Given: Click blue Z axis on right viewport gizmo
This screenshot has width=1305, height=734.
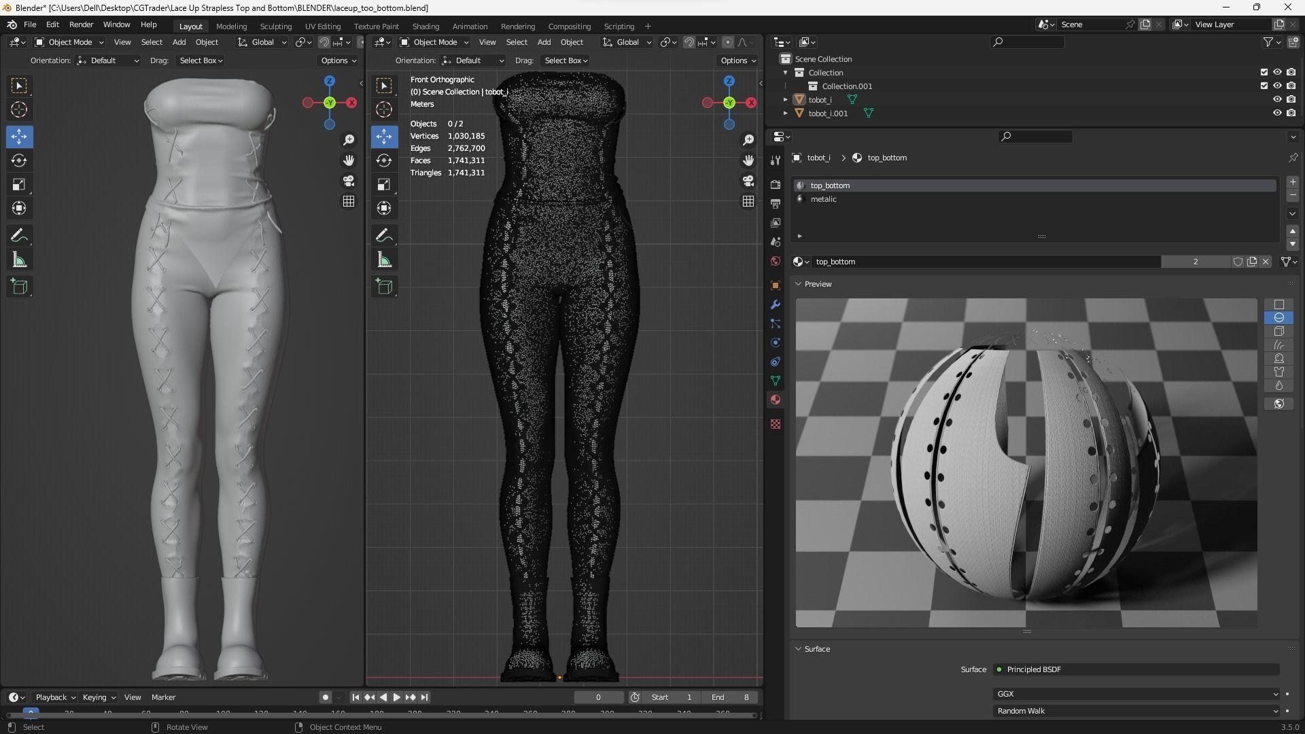Looking at the screenshot, I should click(729, 81).
